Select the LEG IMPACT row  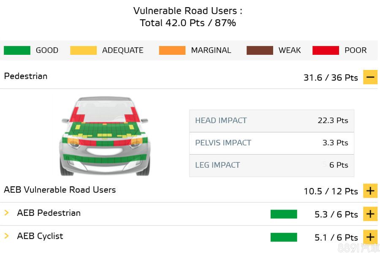point(271,165)
